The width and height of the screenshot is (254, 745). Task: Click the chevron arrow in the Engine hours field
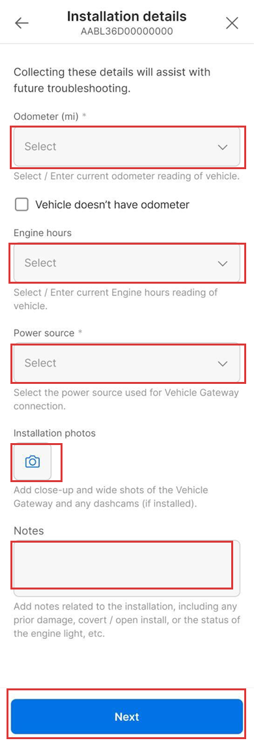(x=223, y=264)
